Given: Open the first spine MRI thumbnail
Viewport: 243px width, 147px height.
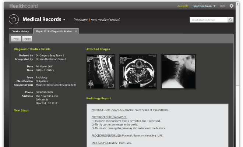Looking at the screenshot, I should tap(101, 71).
